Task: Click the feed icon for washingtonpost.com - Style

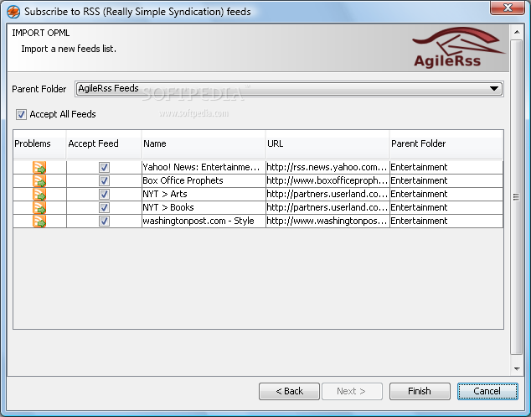Action: (39, 221)
